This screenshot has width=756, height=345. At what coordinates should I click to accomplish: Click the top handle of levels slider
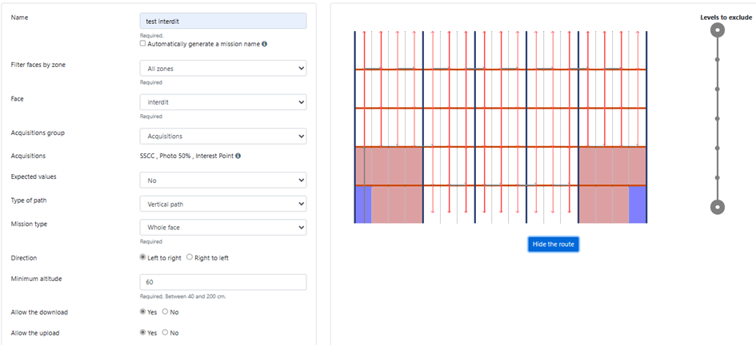coord(718,30)
